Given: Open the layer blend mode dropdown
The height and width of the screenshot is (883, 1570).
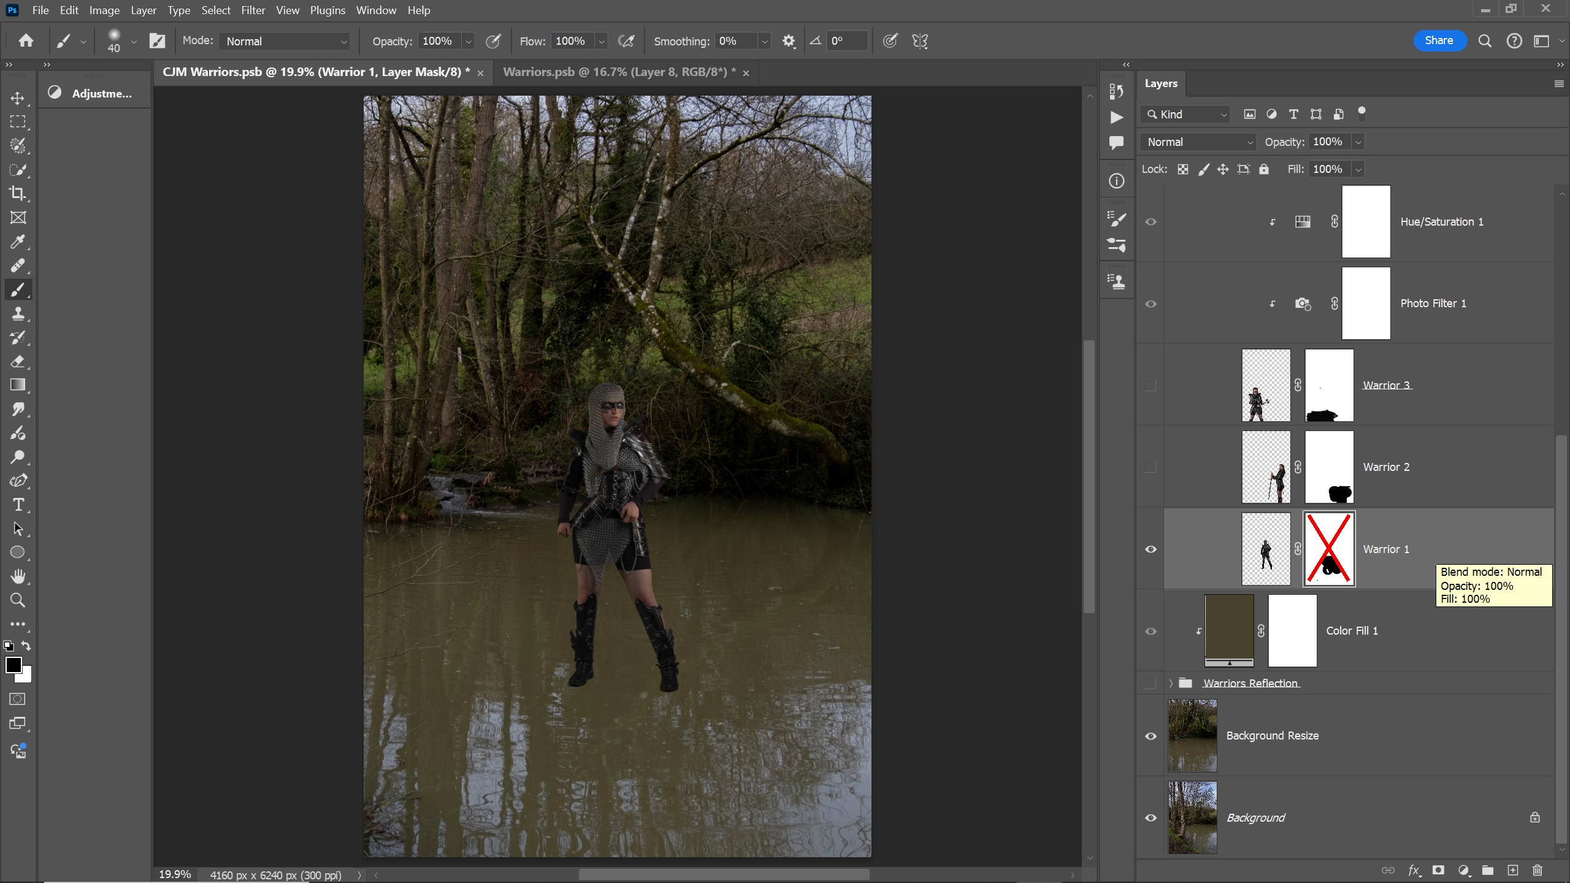Looking at the screenshot, I should pos(1198,142).
